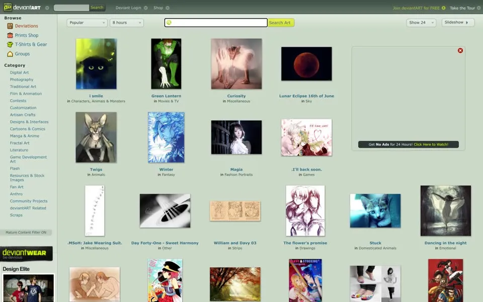Focus the Search Art input field
Viewport: 483px width, 302px height.
(x=216, y=23)
